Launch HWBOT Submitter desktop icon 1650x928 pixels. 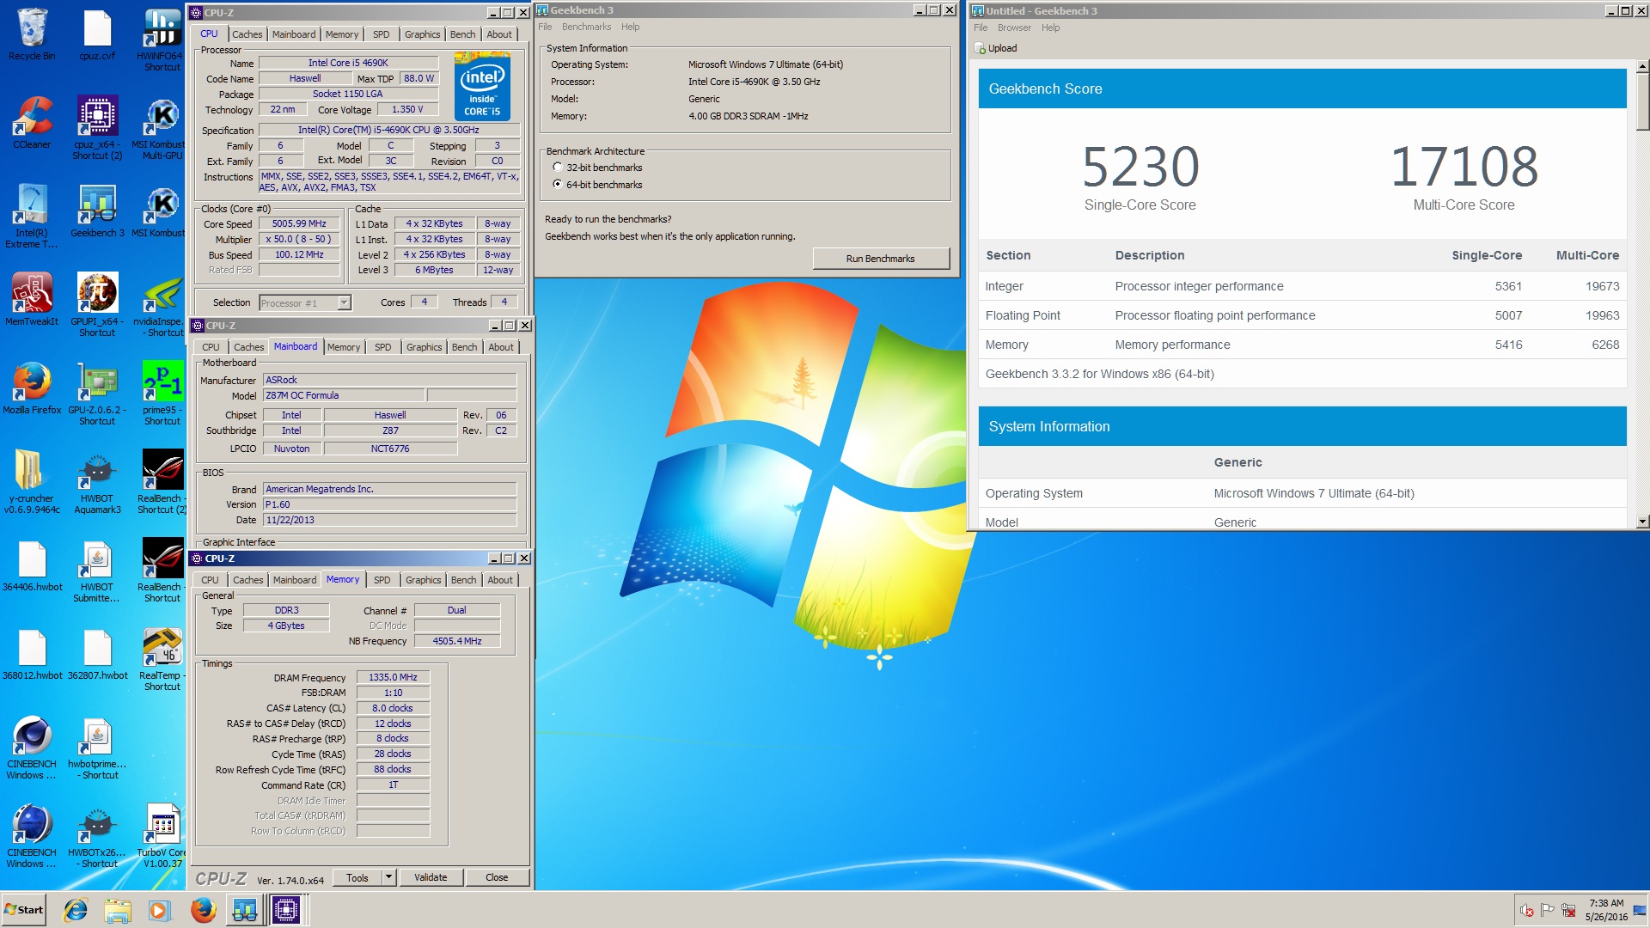pyautogui.click(x=97, y=571)
